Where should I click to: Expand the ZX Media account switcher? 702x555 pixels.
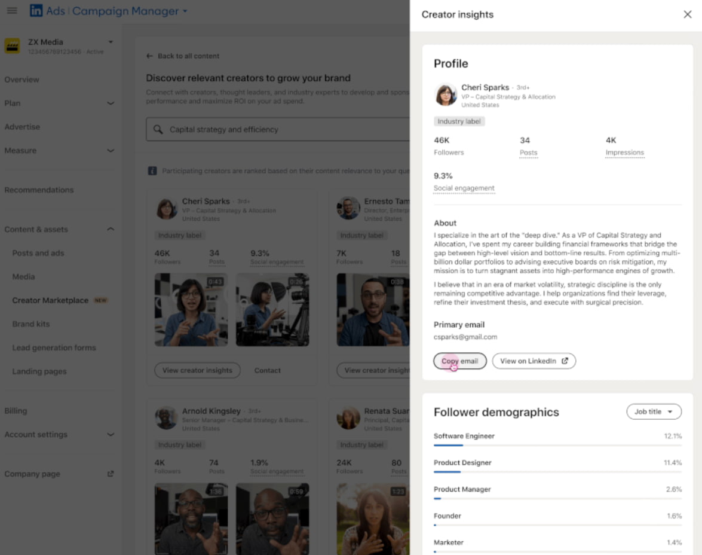(111, 42)
